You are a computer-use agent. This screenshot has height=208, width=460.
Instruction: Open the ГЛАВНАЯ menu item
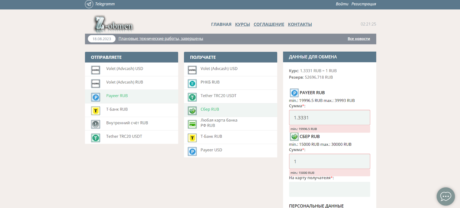221,24
